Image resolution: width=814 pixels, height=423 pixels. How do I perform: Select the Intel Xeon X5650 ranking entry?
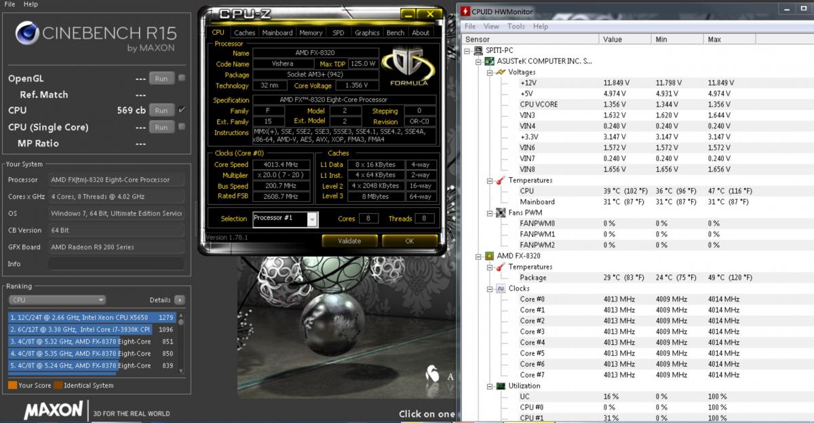(92, 317)
